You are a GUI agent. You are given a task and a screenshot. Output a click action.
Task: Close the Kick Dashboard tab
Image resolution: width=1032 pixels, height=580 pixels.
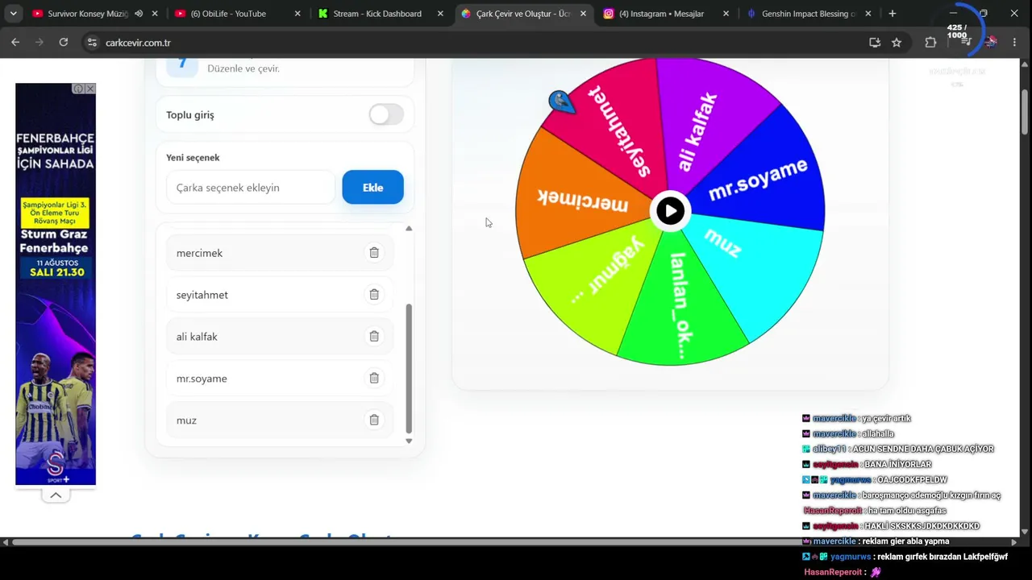440,14
